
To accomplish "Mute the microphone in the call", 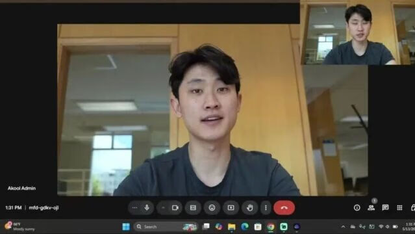I will (147, 208).
